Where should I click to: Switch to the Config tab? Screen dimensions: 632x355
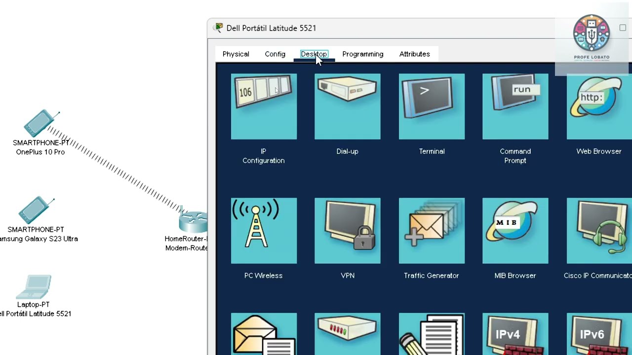275,54
